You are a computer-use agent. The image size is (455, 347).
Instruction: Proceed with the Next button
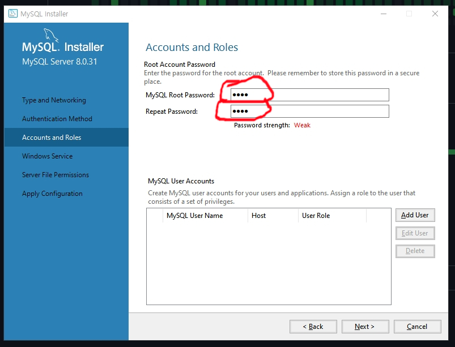point(365,327)
